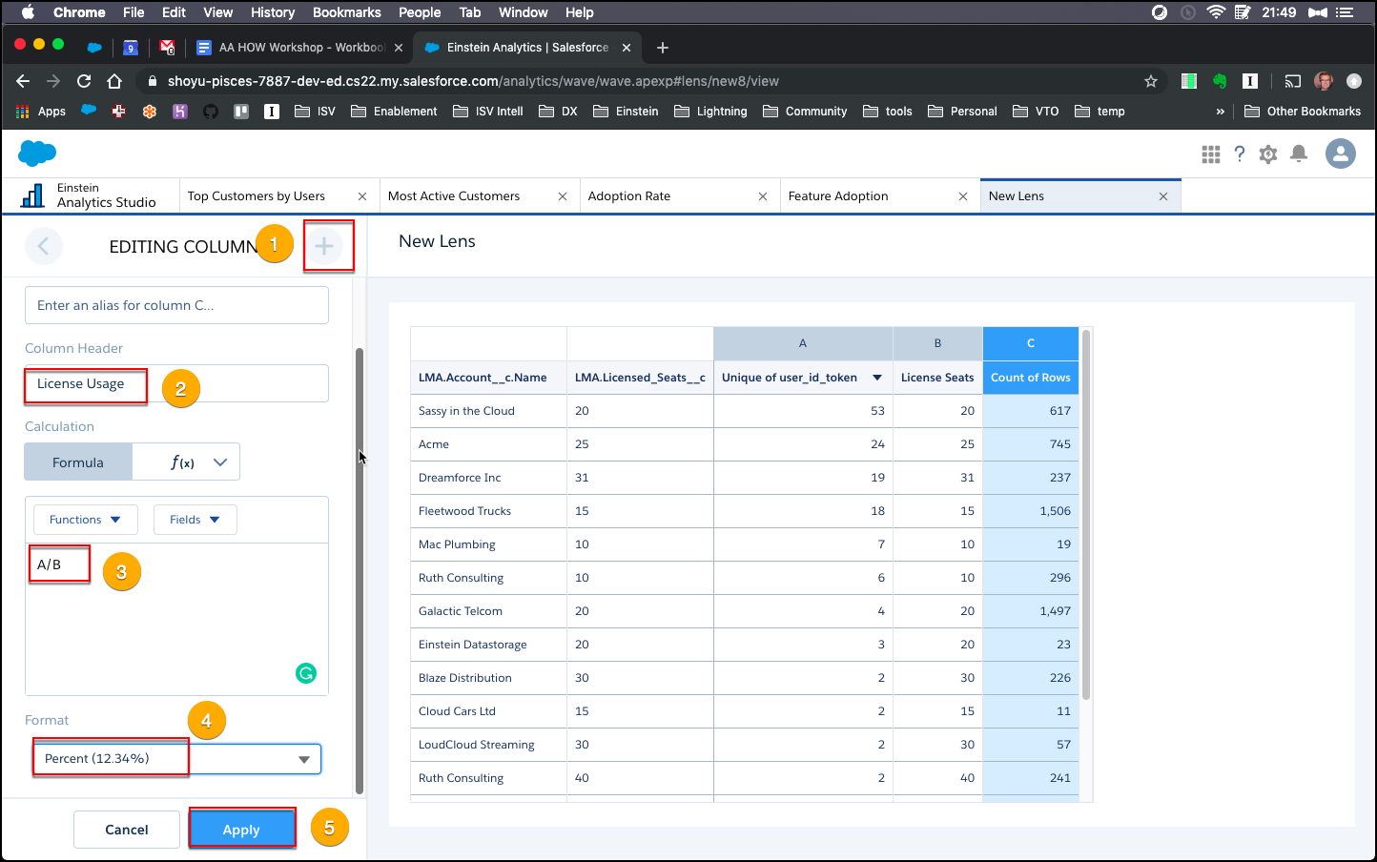Open the Salesforce help question mark
Viewport: 1377px width, 862px height.
pyautogui.click(x=1240, y=154)
